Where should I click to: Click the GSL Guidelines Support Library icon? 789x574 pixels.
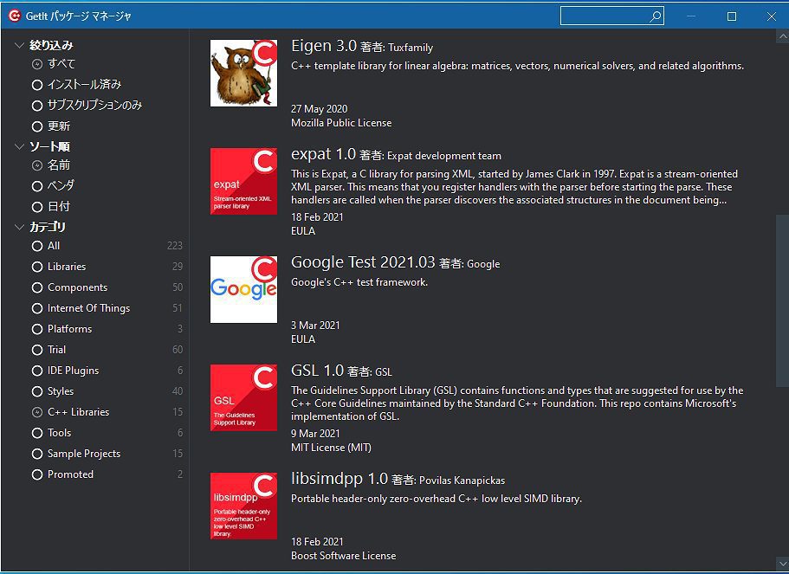pos(243,397)
